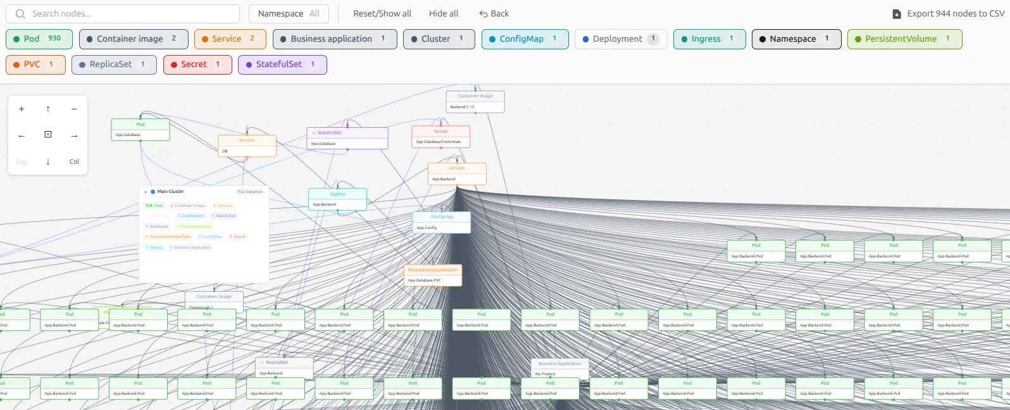Focus the Search nodes input field

point(127,13)
